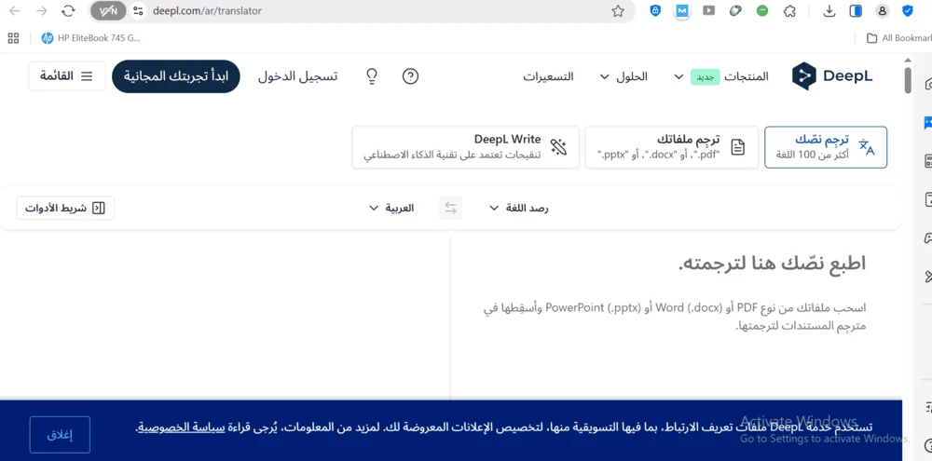Open the HP EliteBook 745 bookmark
The height and width of the screenshot is (461, 932).
tap(90, 38)
